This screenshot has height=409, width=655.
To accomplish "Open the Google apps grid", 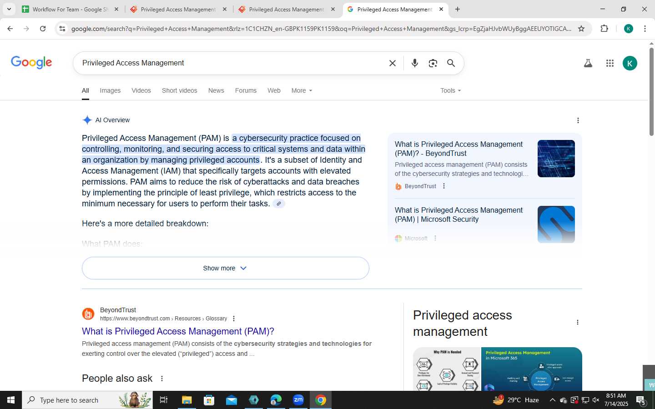I will pyautogui.click(x=610, y=63).
